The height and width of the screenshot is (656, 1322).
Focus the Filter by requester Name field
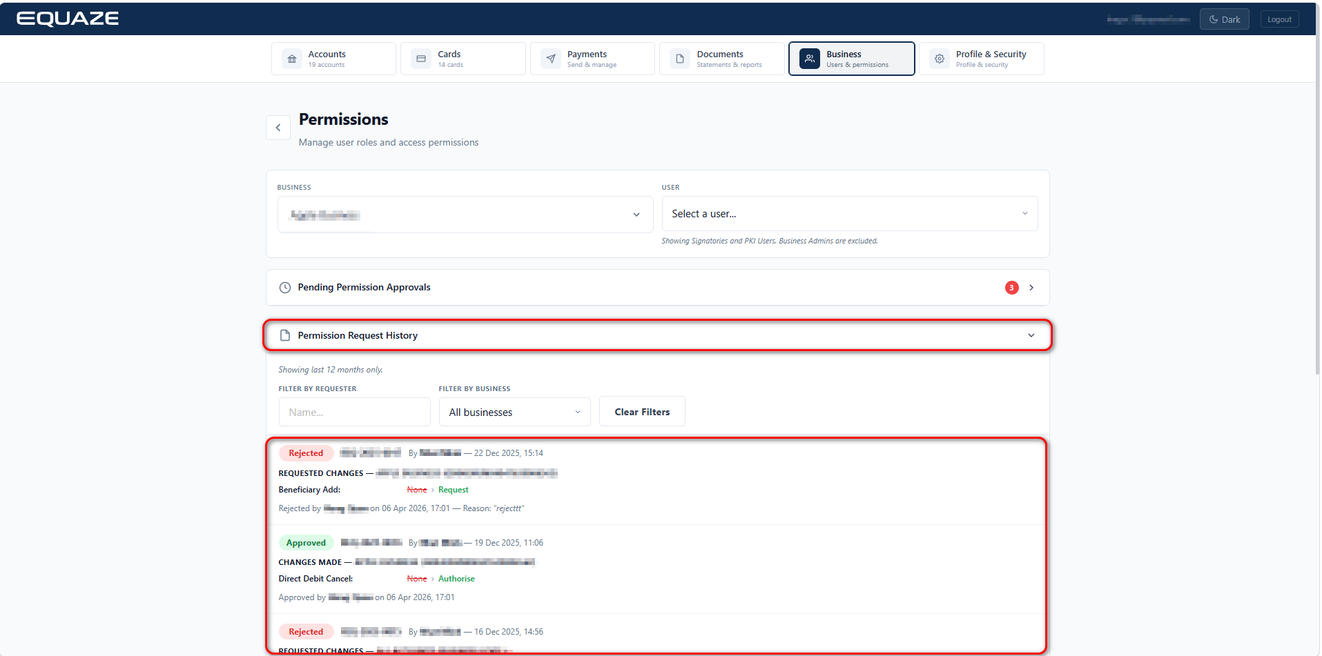click(354, 412)
